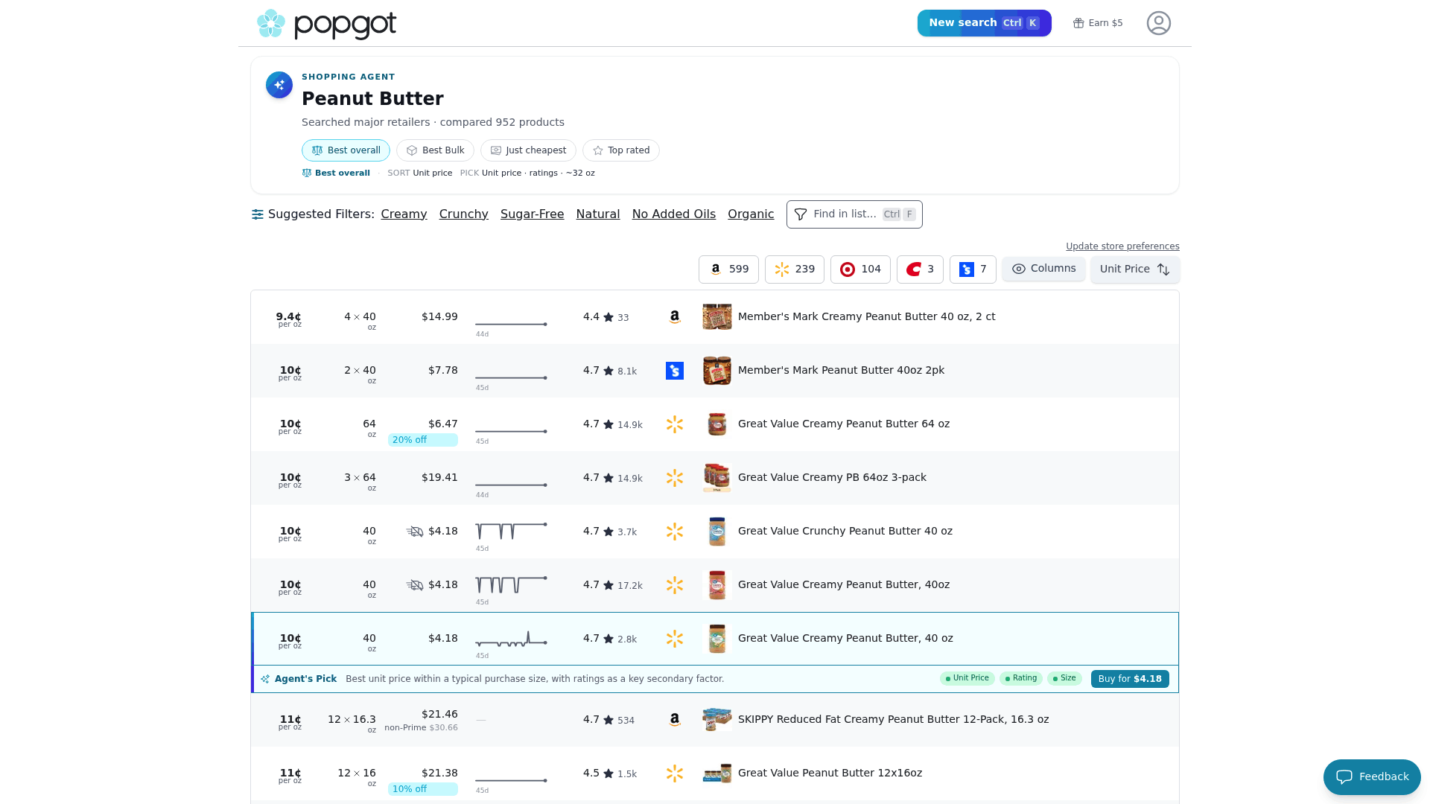This screenshot has width=1430, height=804.
Task: Click the popgot flower logo
Action: coord(271,23)
